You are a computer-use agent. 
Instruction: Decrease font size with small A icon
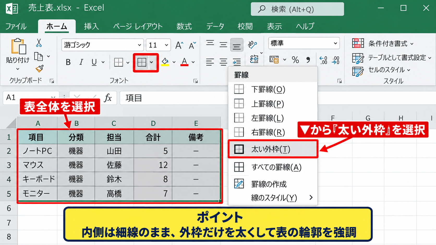click(x=192, y=45)
